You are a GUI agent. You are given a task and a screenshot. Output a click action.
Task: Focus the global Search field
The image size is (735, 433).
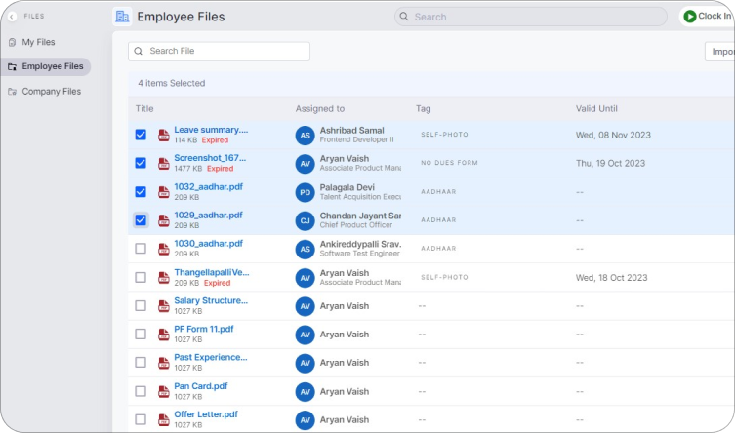coord(530,17)
